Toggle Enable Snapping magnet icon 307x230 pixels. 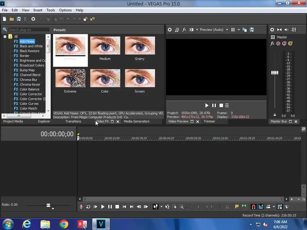click(254, 207)
